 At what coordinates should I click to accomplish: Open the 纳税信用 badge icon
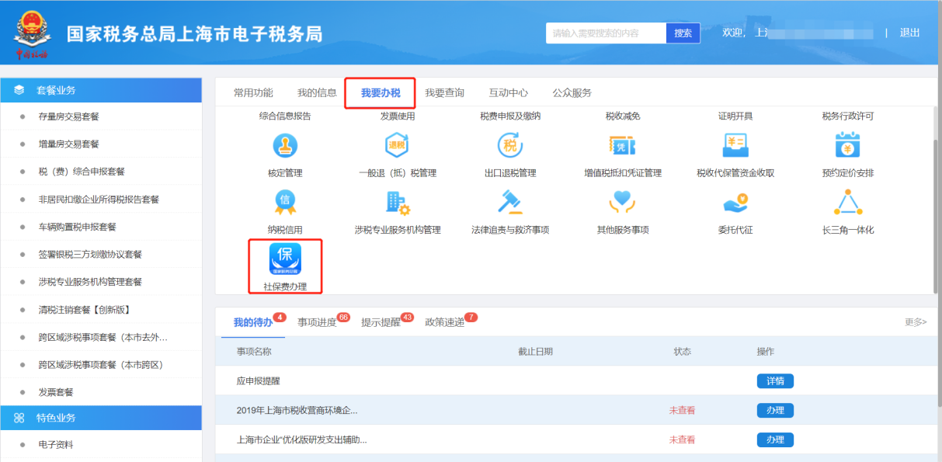click(284, 202)
